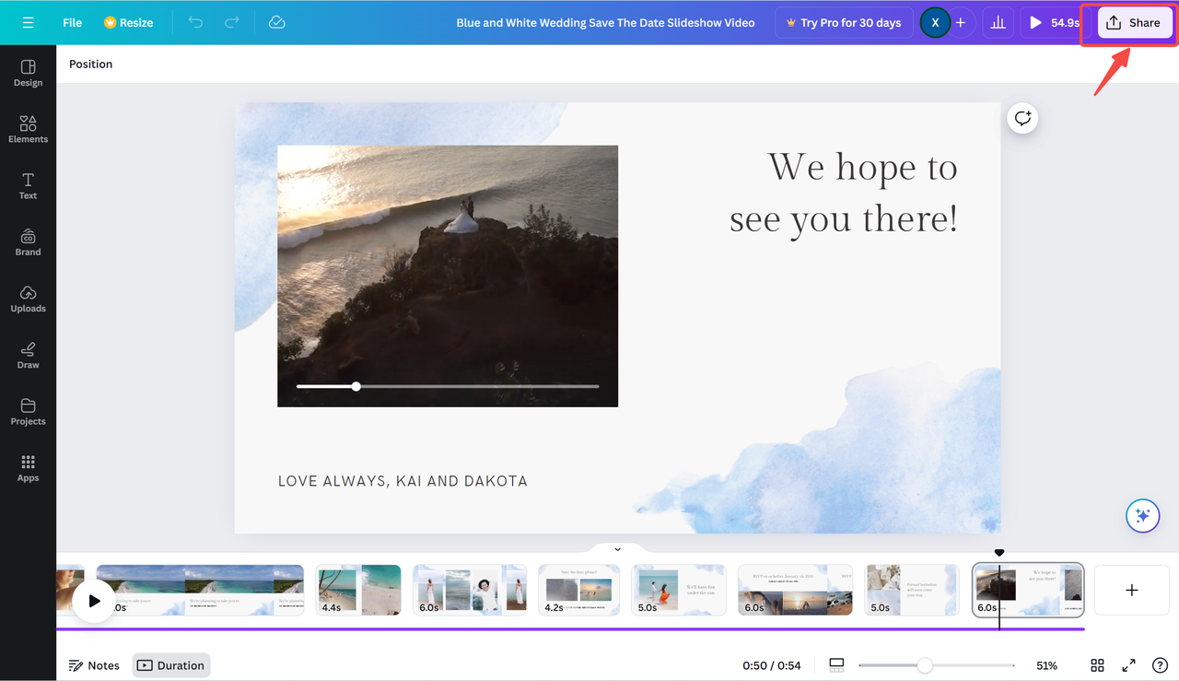This screenshot has width=1179, height=681.
Task: Click the Undo icon in the toolbar
Action: tap(195, 22)
